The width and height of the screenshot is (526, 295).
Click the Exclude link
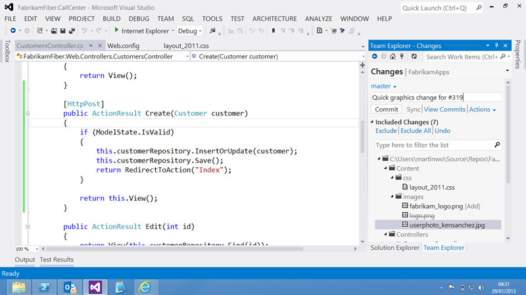tap(386, 130)
